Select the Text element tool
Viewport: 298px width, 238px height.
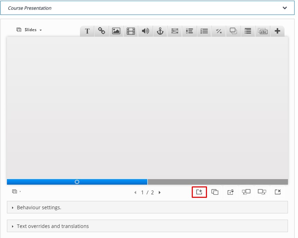(x=87, y=31)
